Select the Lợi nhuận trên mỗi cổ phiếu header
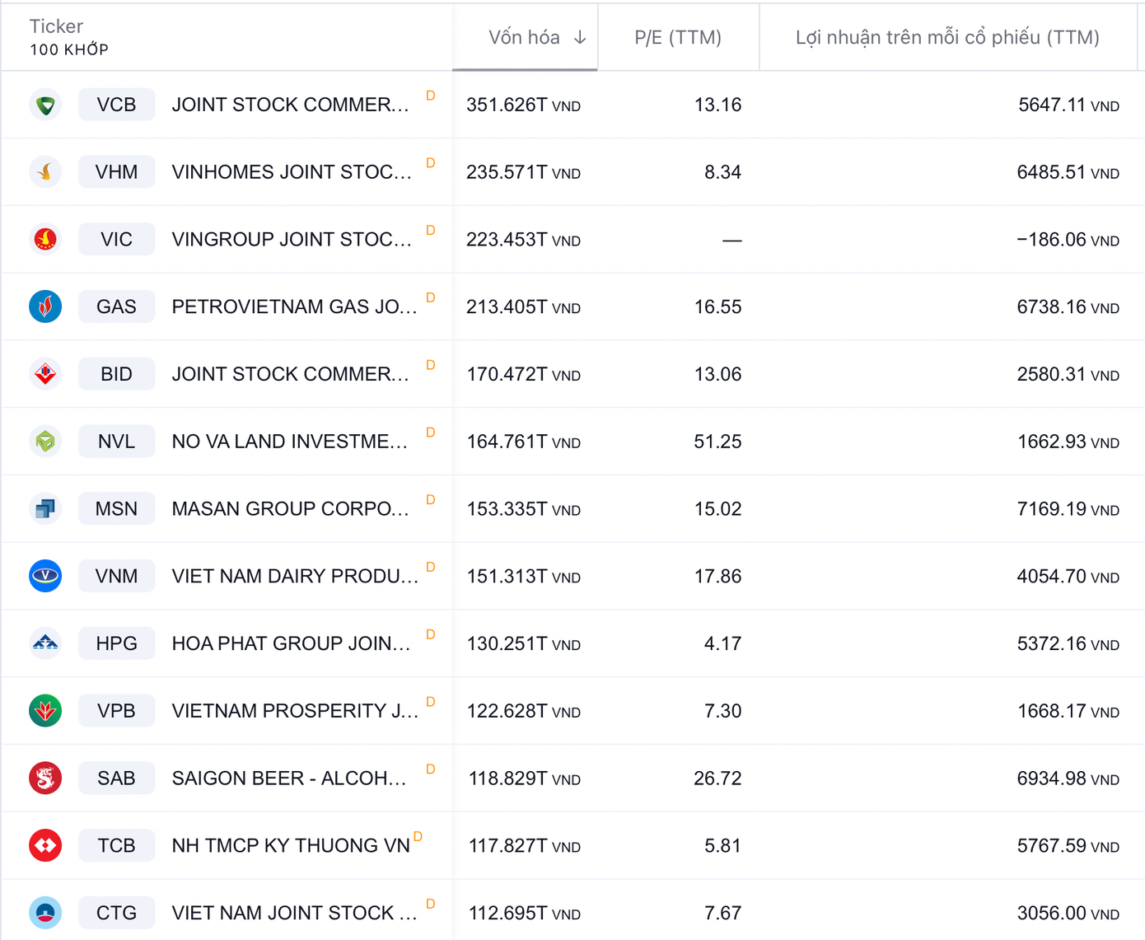The height and width of the screenshot is (940, 1145). point(946,37)
